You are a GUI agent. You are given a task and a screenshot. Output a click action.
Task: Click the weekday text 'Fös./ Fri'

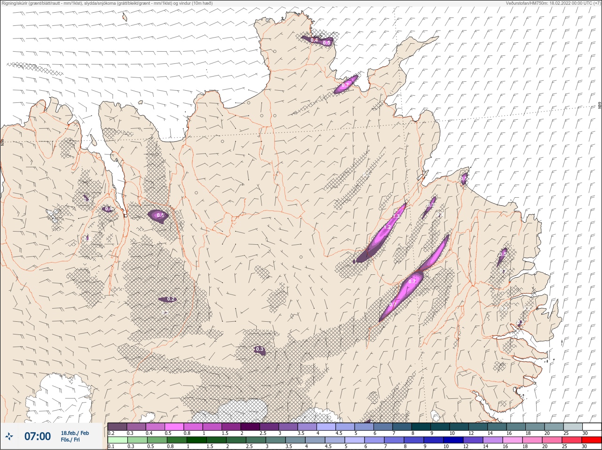(70, 440)
